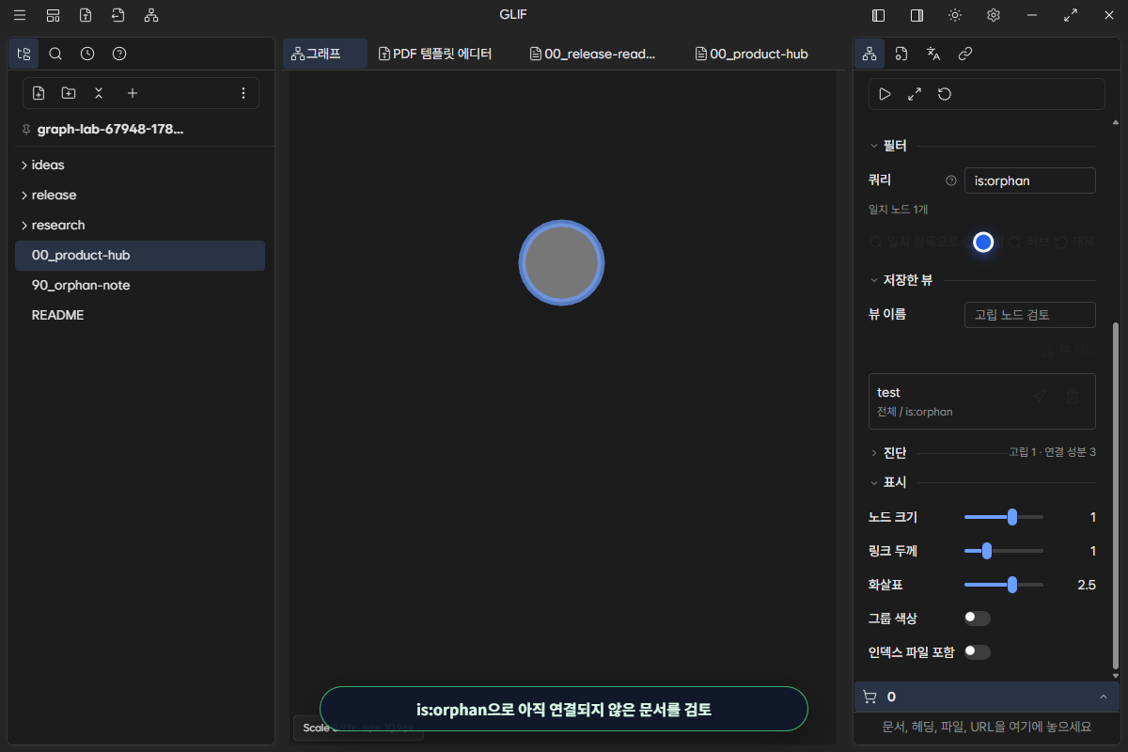Open the search sidebar tab

click(55, 54)
